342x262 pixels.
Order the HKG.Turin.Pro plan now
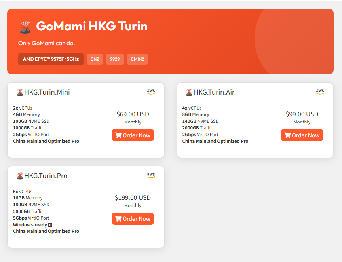coord(133,219)
